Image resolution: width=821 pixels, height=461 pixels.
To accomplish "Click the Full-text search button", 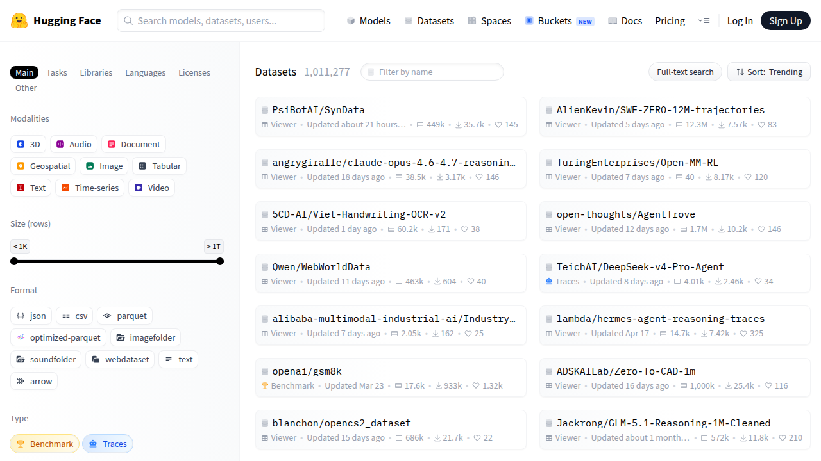I will 685,72.
